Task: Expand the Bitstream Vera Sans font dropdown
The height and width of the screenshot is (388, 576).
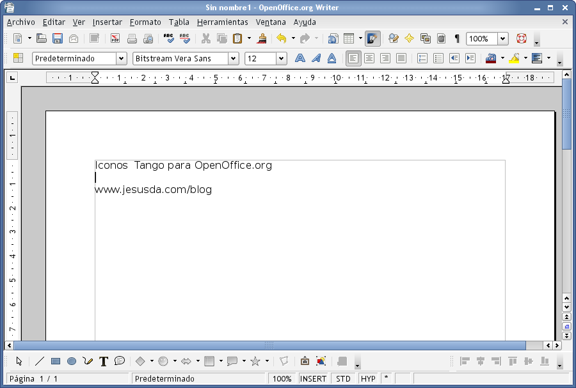Action: [x=233, y=58]
